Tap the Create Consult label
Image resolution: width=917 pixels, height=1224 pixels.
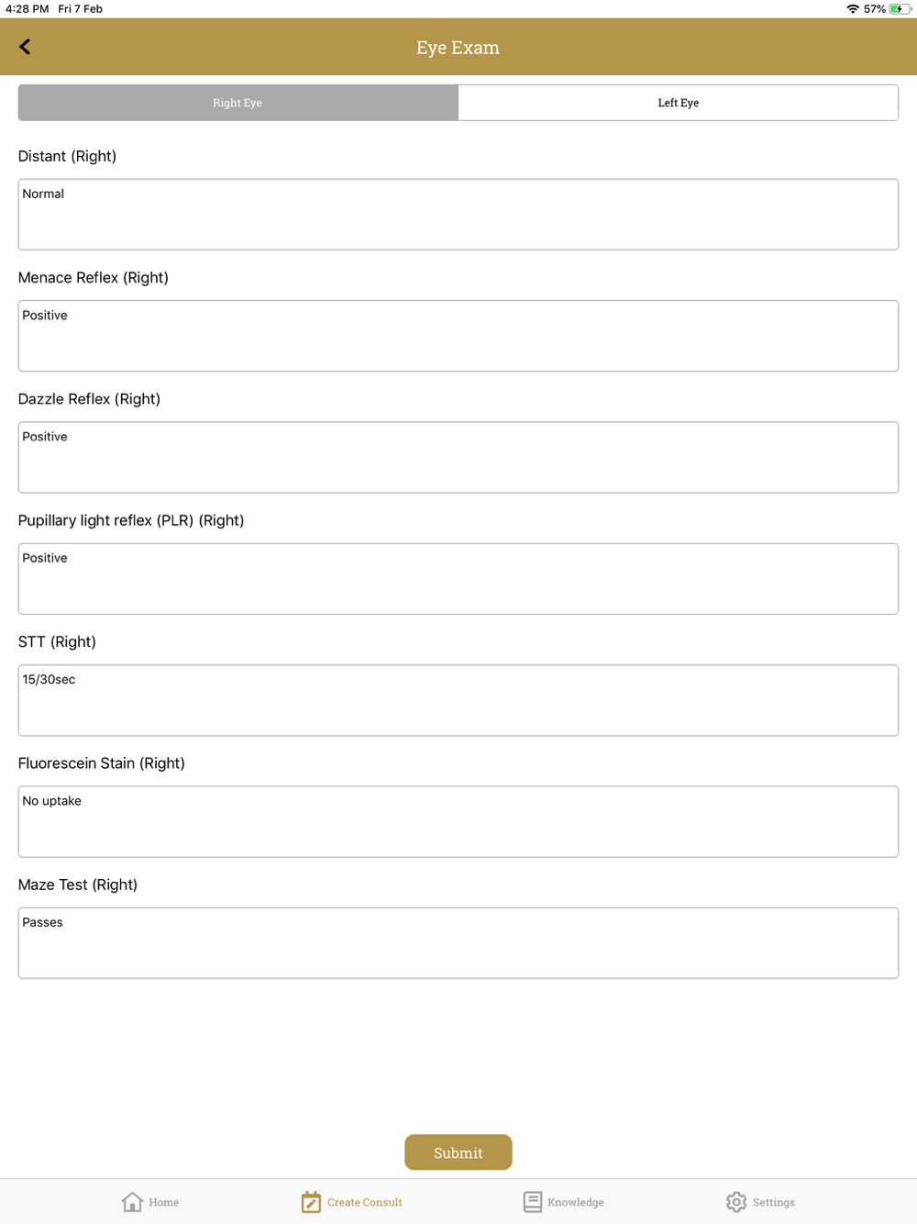[x=365, y=1202]
